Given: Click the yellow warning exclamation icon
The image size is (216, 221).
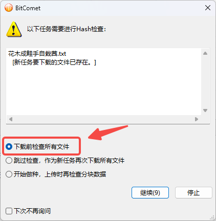Looking at the screenshot, I should [x=14, y=29].
